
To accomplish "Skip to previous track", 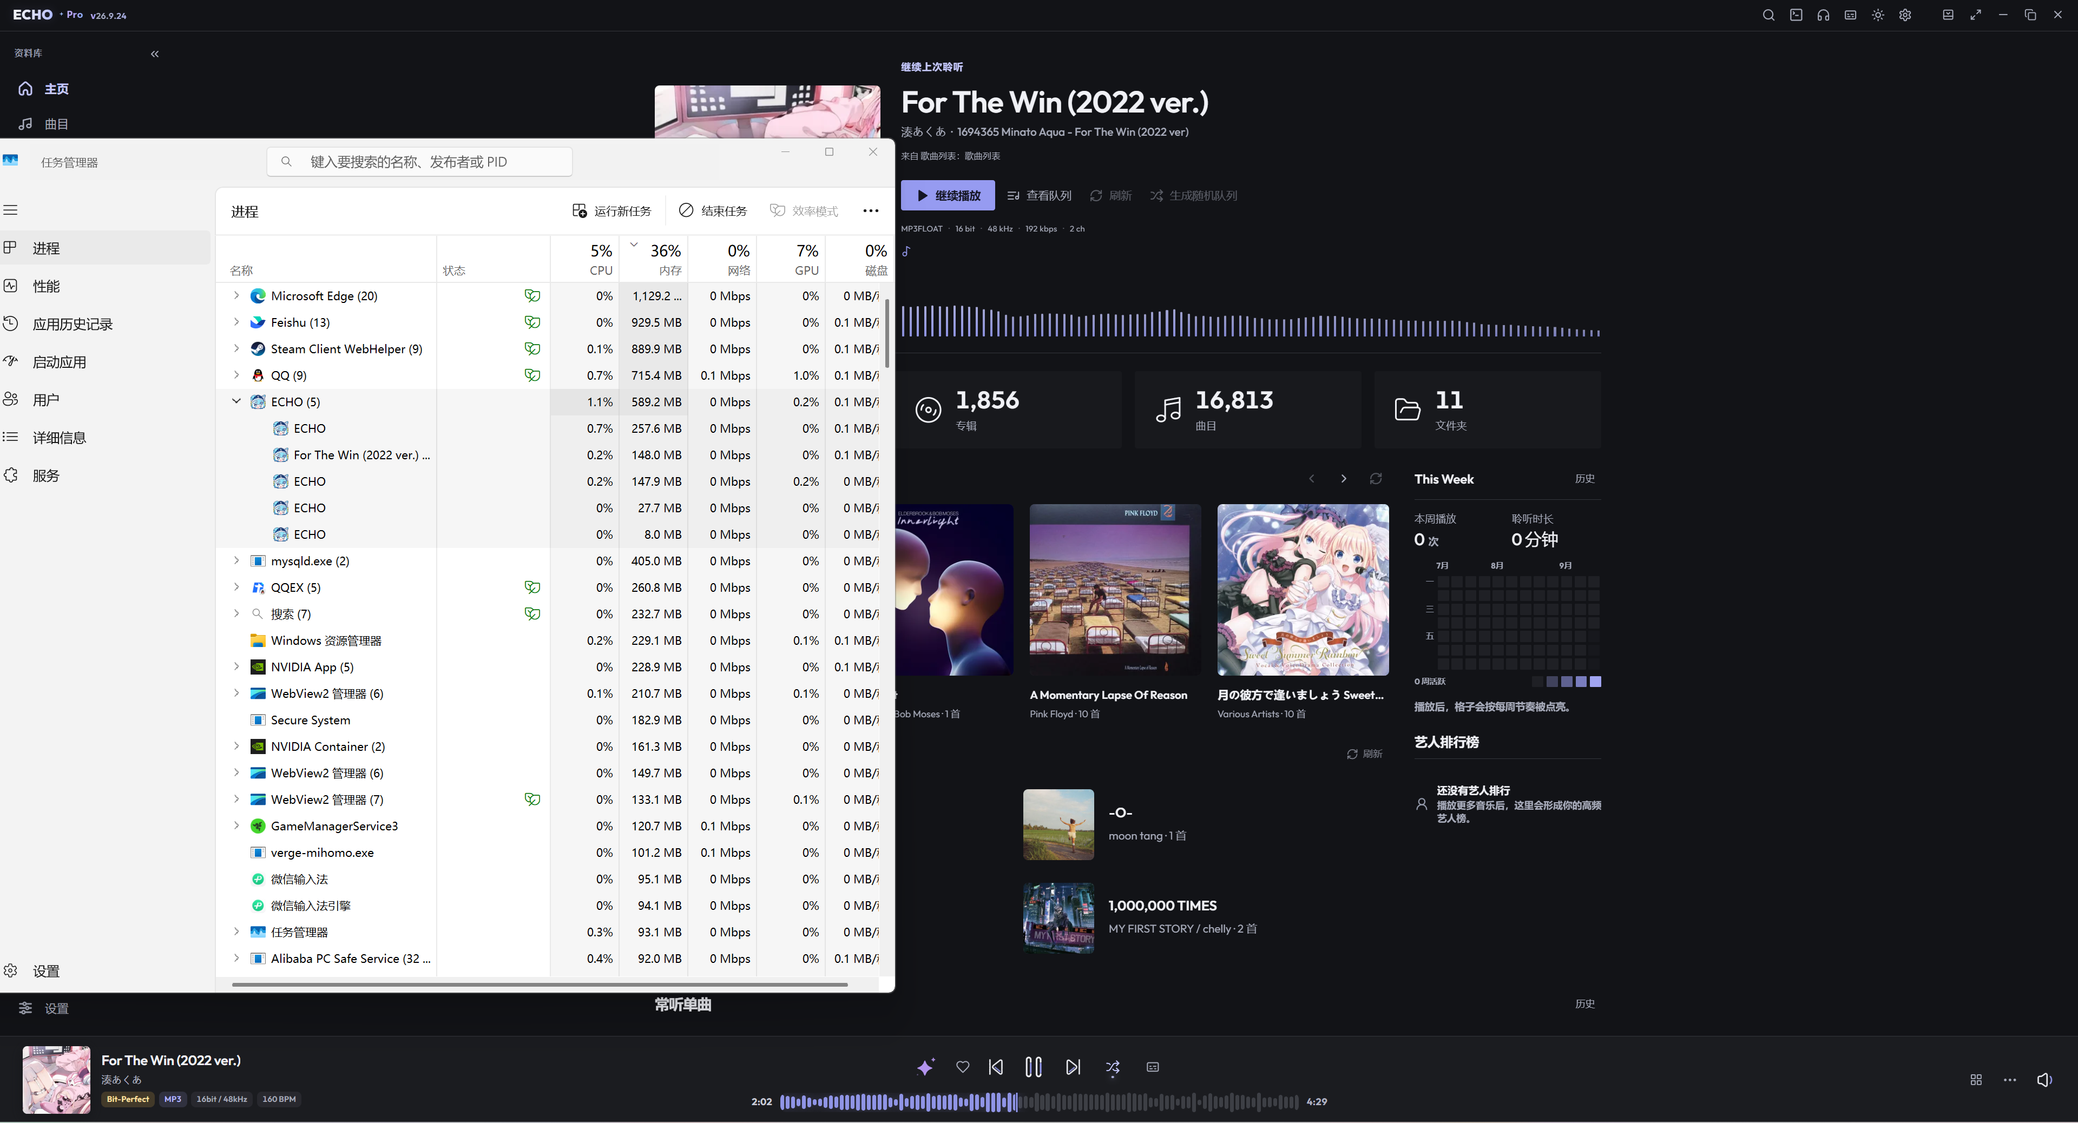I will click(996, 1067).
